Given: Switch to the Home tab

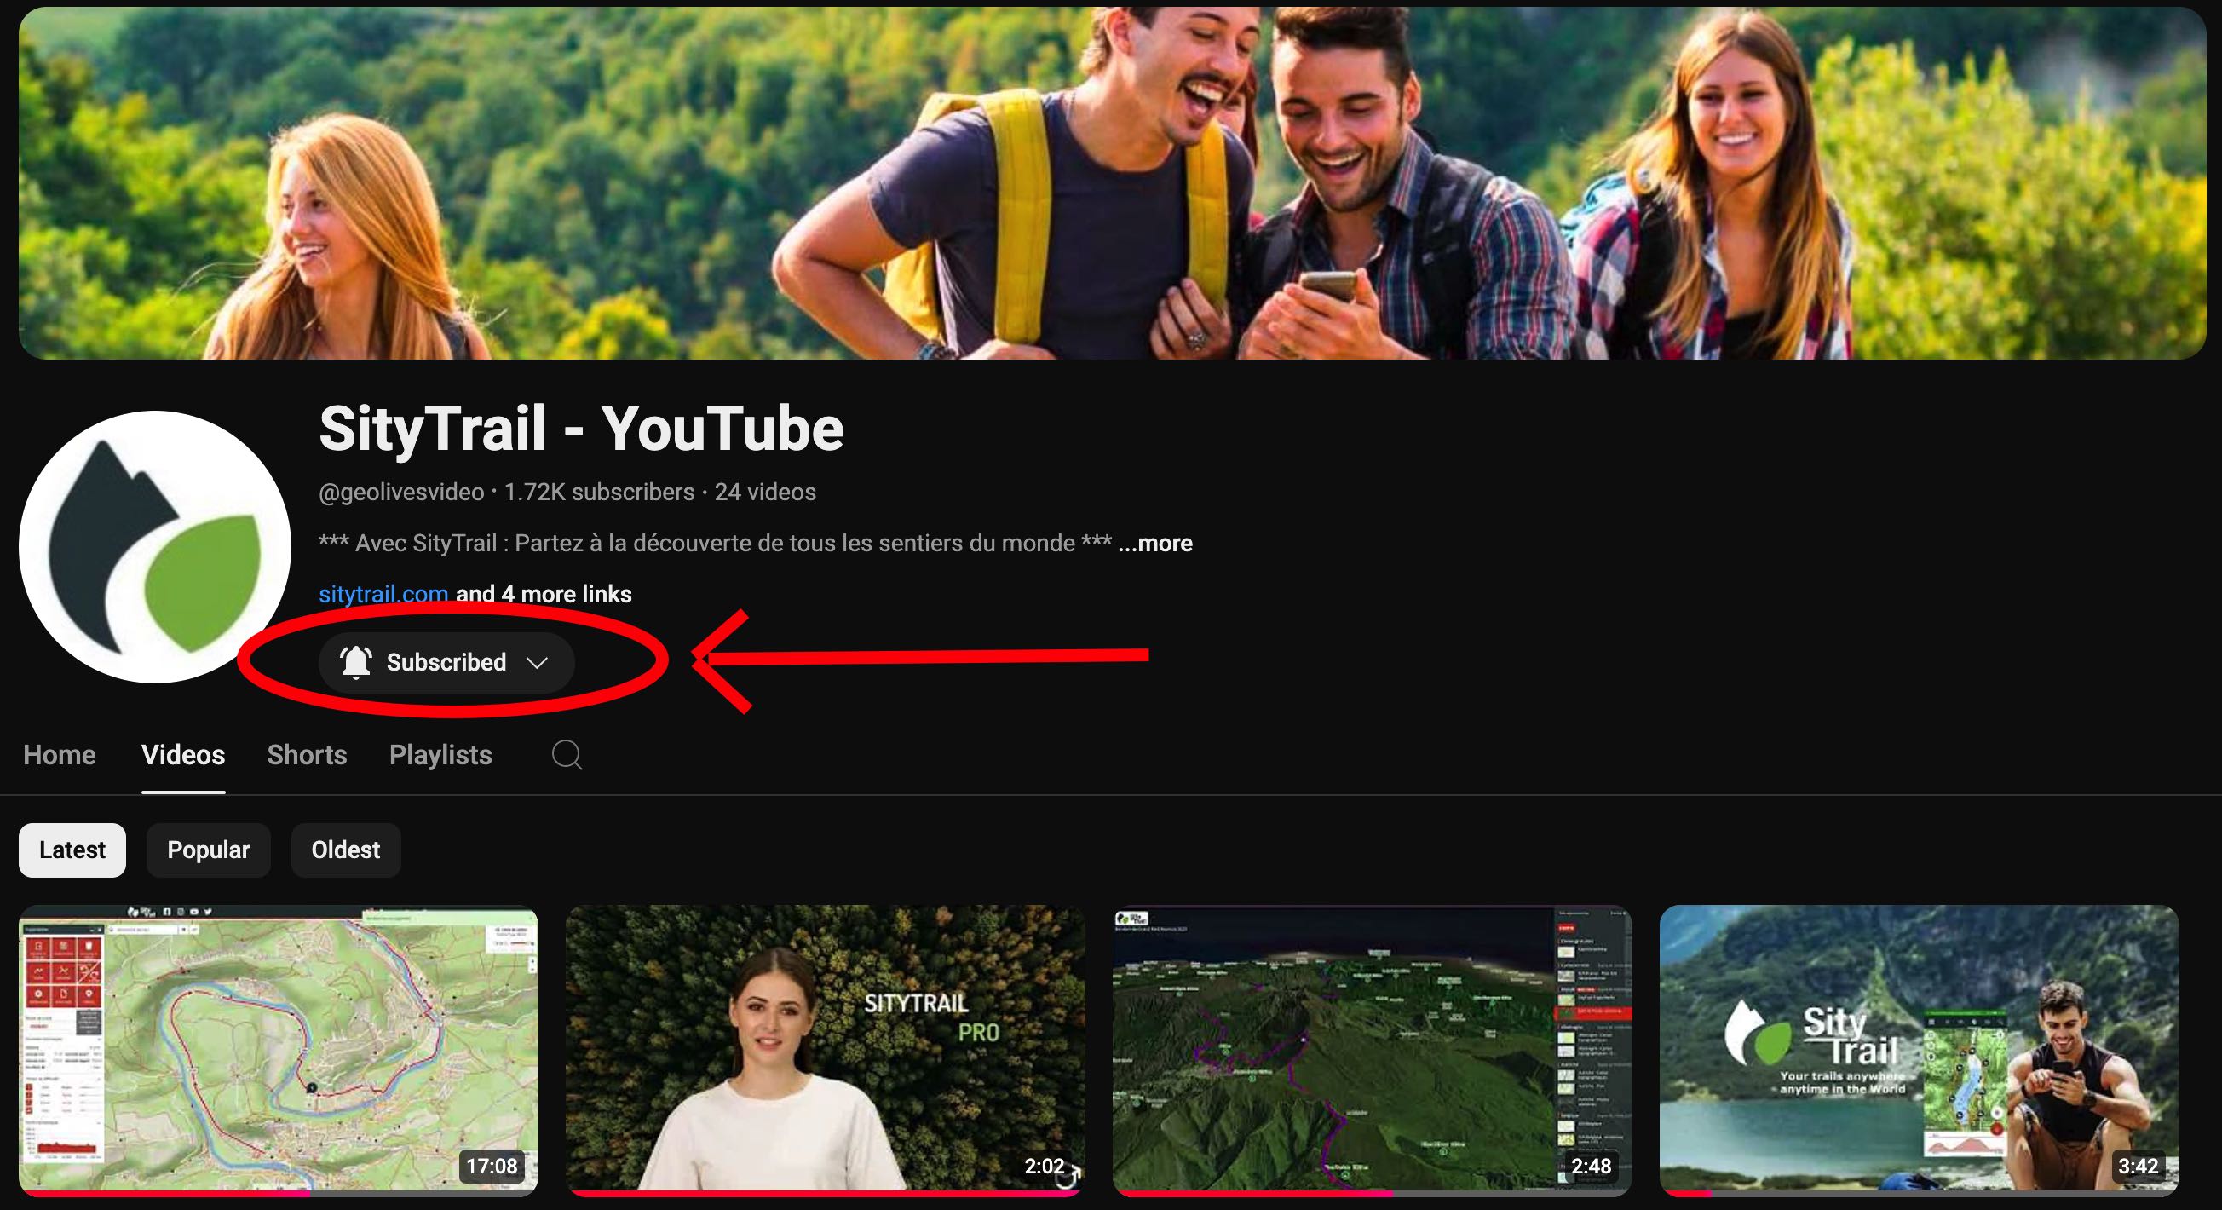Looking at the screenshot, I should (60, 755).
